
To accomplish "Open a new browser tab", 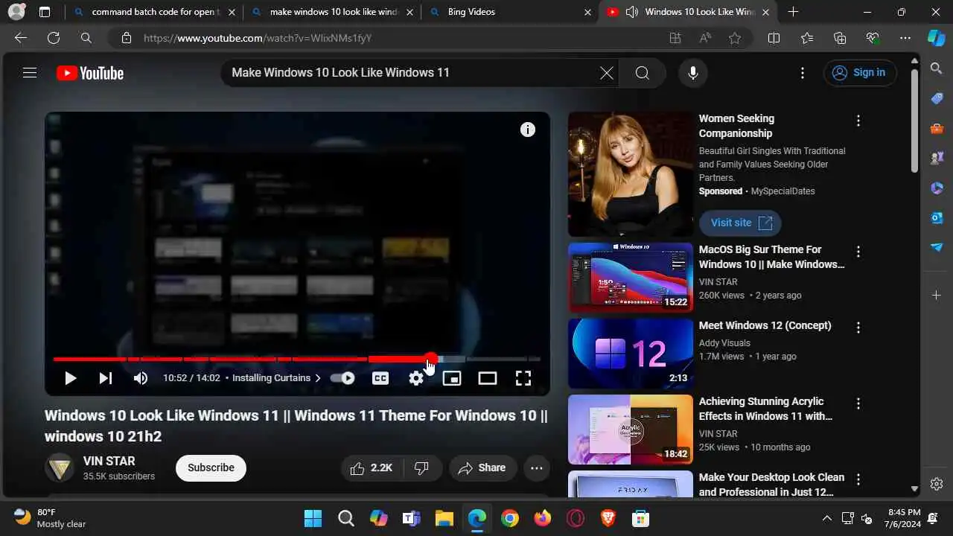I will click(793, 12).
